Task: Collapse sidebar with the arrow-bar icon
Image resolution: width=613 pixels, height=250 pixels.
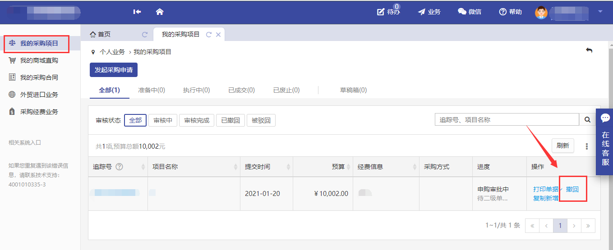Action: pyautogui.click(x=137, y=12)
